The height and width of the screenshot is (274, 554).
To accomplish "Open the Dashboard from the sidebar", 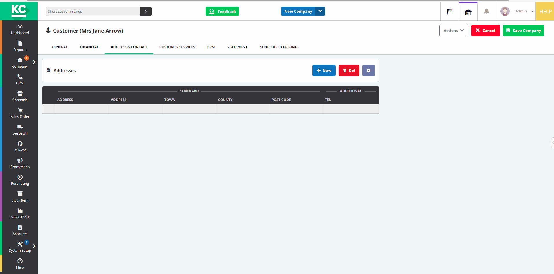I will (19, 29).
